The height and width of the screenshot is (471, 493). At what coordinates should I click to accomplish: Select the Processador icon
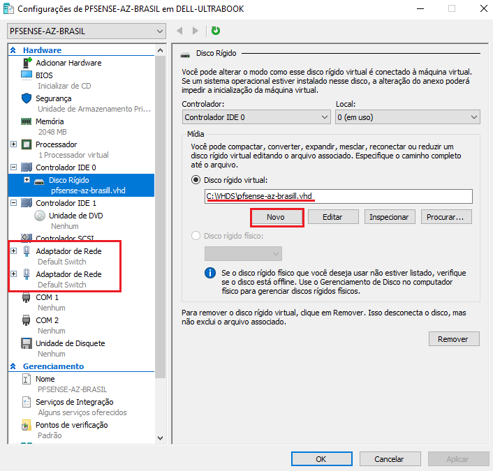coord(27,144)
